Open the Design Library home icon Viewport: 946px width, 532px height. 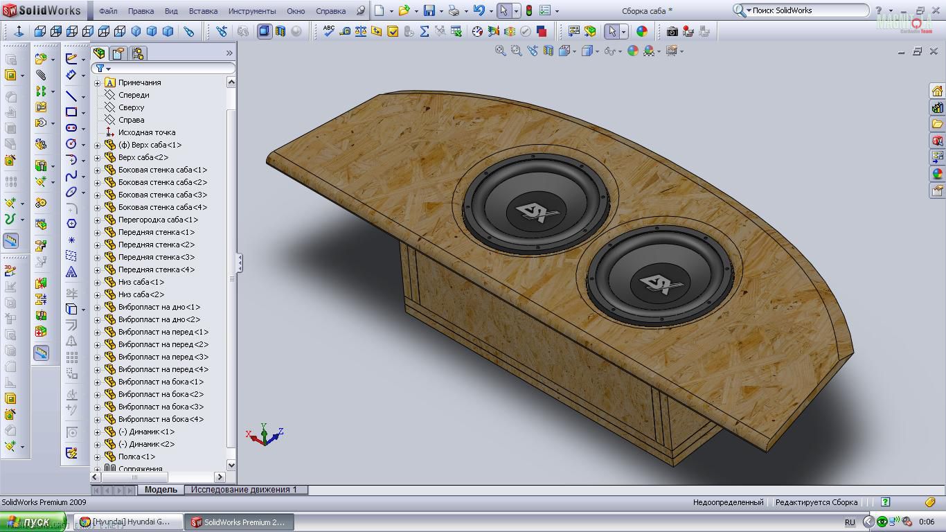937,91
